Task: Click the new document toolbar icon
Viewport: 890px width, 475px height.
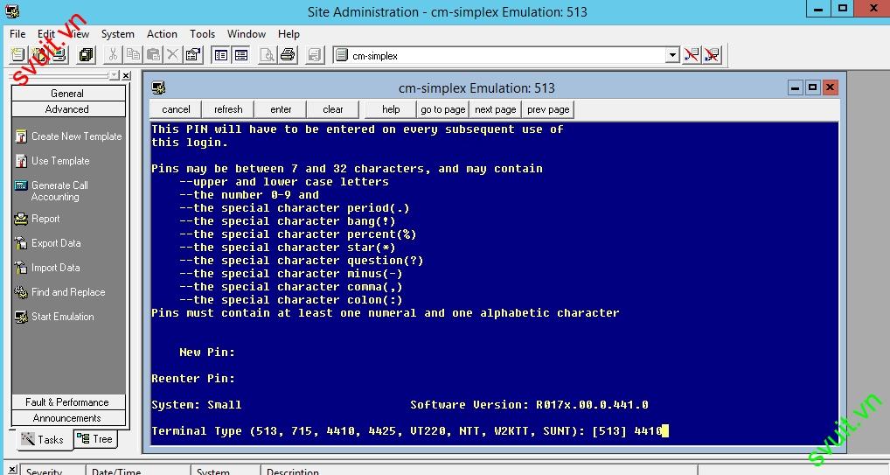Action: click(17, 55)
